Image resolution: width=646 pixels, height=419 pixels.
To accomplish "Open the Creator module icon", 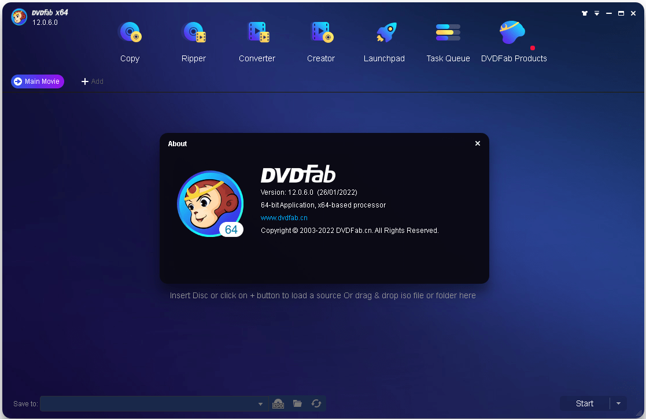I will coord(322,32).
